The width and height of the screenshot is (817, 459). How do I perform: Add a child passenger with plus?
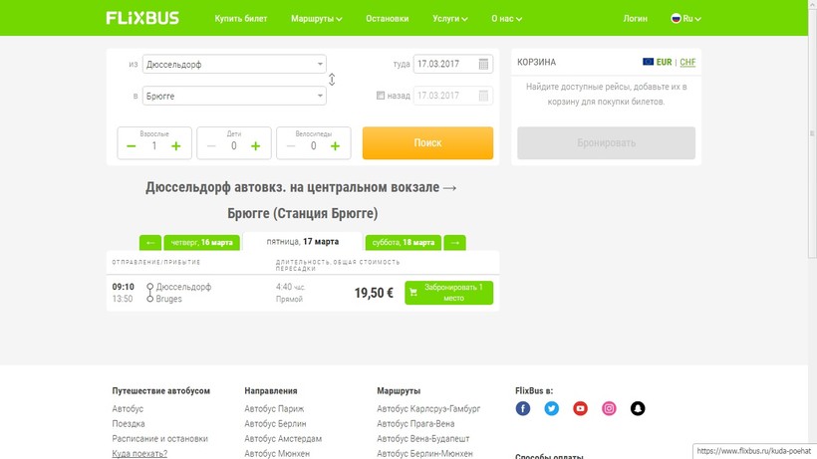[x=255, y=146]
